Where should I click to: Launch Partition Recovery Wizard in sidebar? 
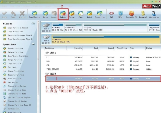(x=17, y=35)
